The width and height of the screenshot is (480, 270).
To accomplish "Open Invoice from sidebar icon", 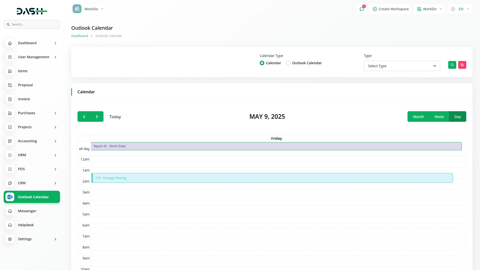I will (10, 99).
